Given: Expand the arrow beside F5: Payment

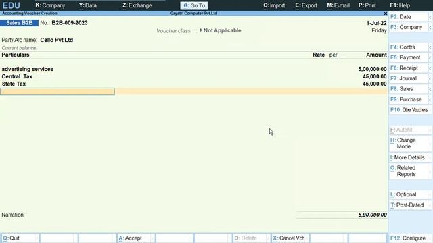Looking at the screenshot, I should click(x=430, y=58).
